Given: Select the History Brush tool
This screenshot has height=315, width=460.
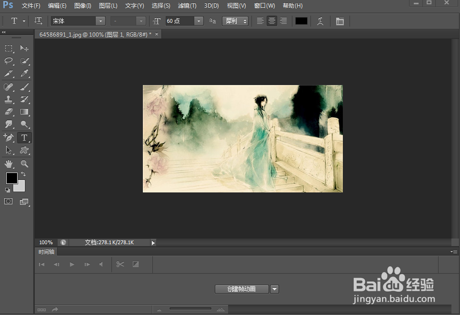Looking at the screenshot, I should tap(24, 99).
